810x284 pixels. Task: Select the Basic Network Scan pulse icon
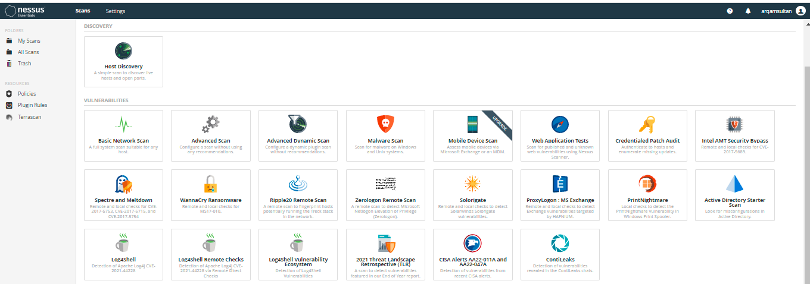pos(123,124)
